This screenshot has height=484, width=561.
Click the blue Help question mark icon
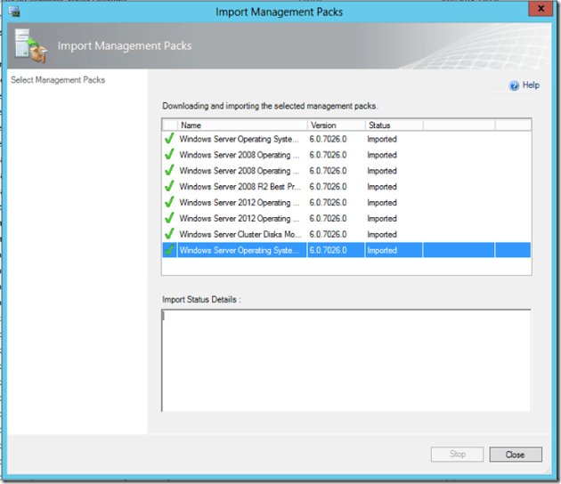[x=514, y=85]
